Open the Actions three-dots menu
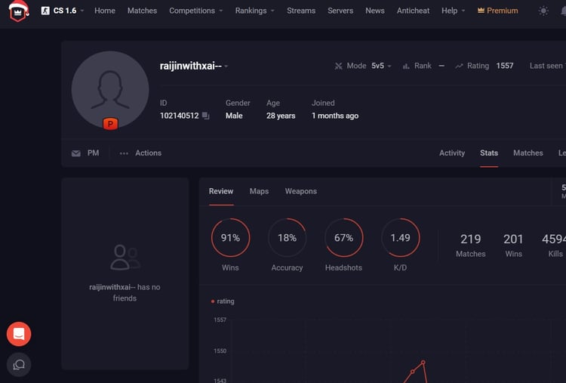Screen dimensions: 566x383 [124, 153]
